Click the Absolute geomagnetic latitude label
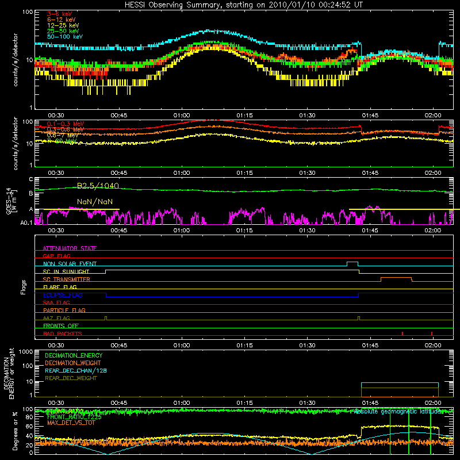The width and height of the screenshot is (460, 460). pos(398,412)
